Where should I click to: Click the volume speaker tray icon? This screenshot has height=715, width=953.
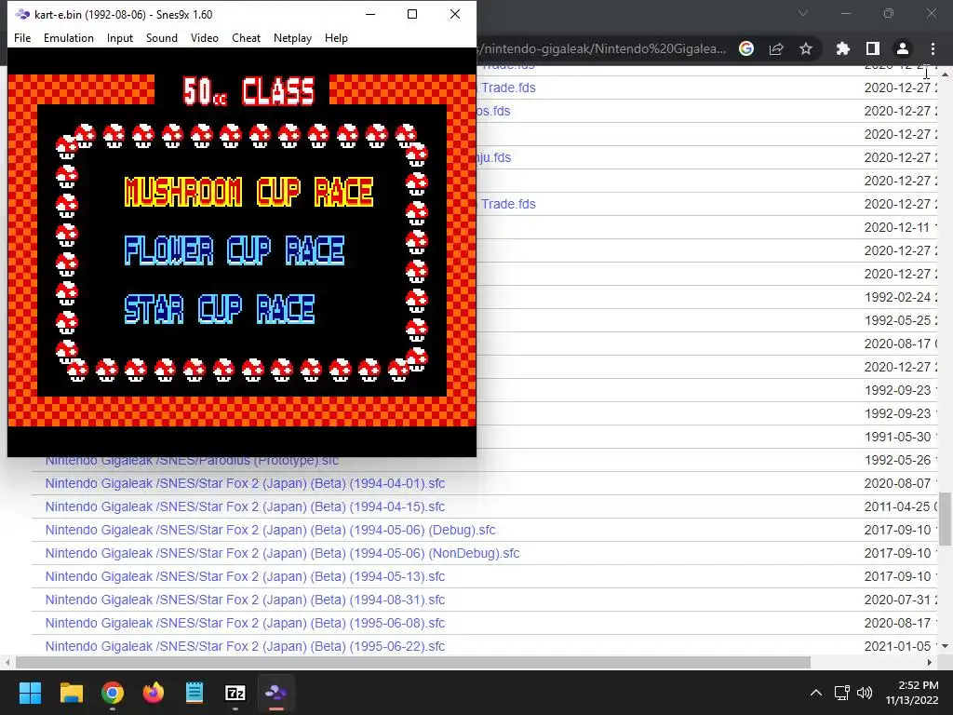[x=865, y=693]
